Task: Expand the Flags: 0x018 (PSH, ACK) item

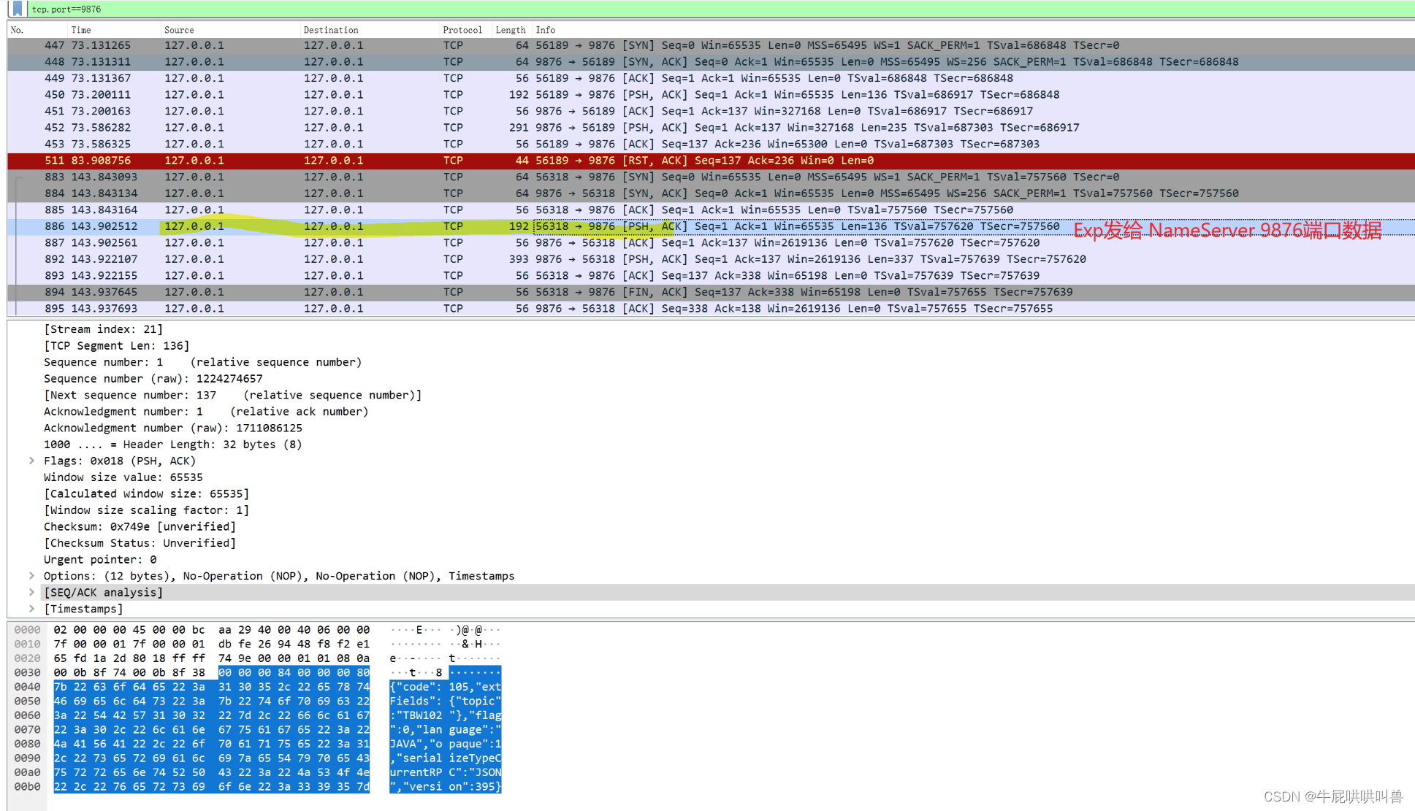Action: pyautogui.click(x=31, y=461)
